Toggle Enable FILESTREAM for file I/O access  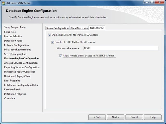pyautogui.click(x=53, y=42)
